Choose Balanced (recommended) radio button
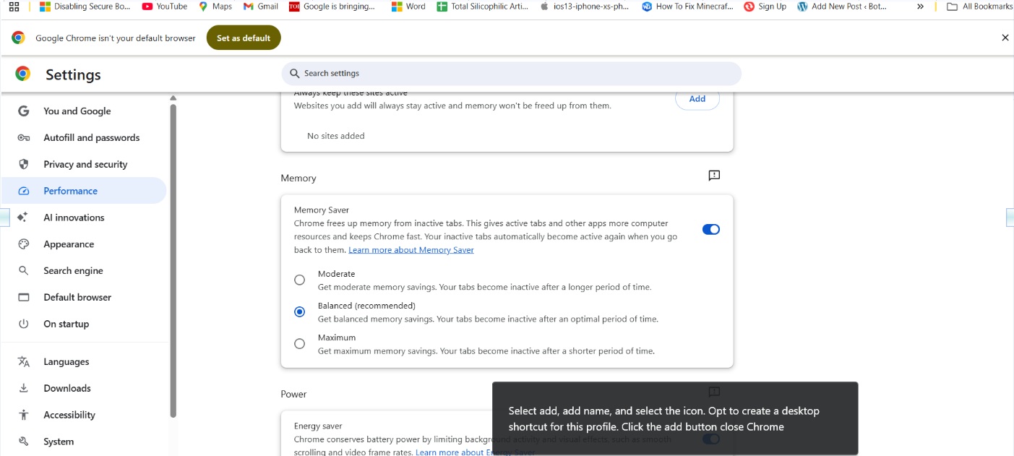The height and width of the screenshot is (456, 1014). (299, 312)
